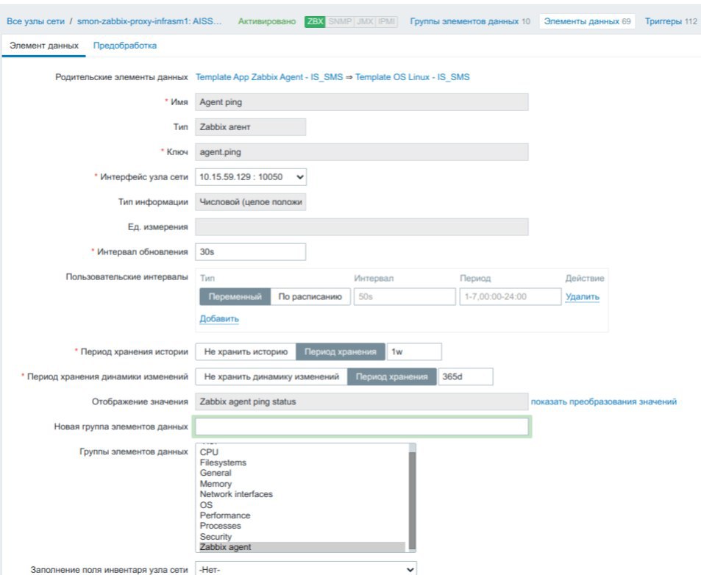Open the 'Интерфейс узла сети' dropdown
Viewport: 701px width, 575px height.
coord(251,177)
